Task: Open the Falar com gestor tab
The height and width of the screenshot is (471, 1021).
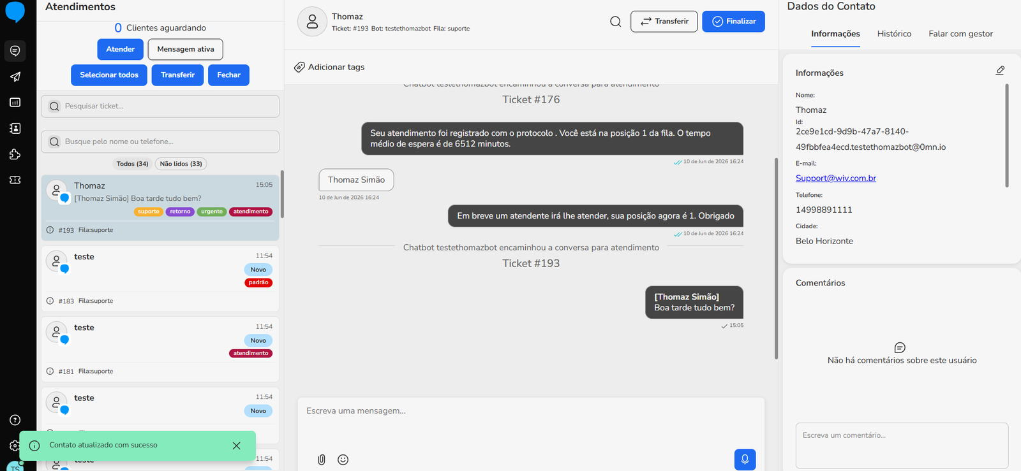Action: [x=960, y=34]
